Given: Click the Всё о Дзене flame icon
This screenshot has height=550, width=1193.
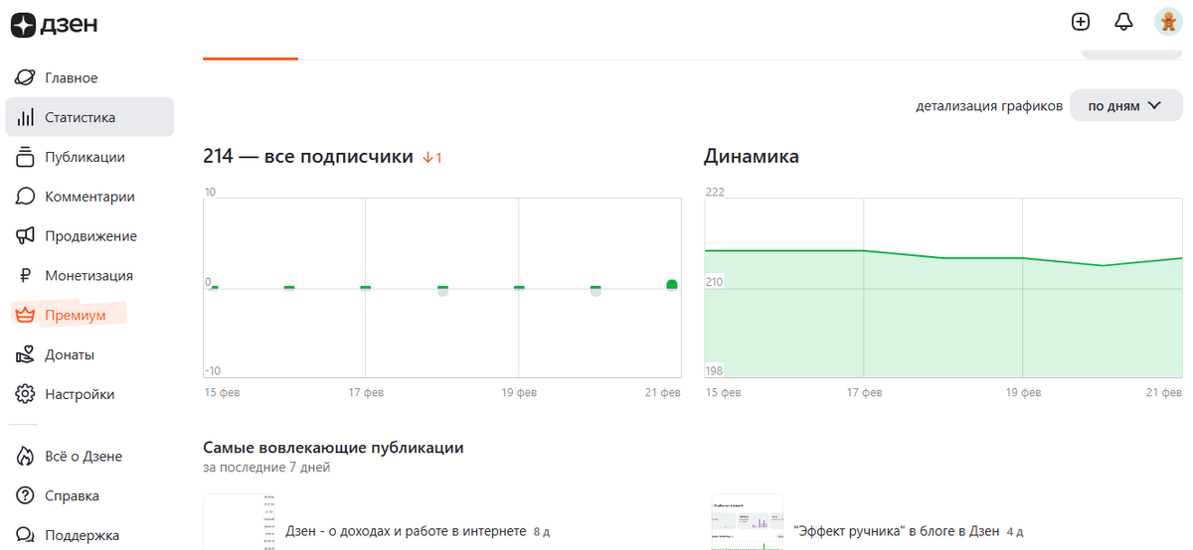Looking at the screenshot, I should tap(26, 457).
